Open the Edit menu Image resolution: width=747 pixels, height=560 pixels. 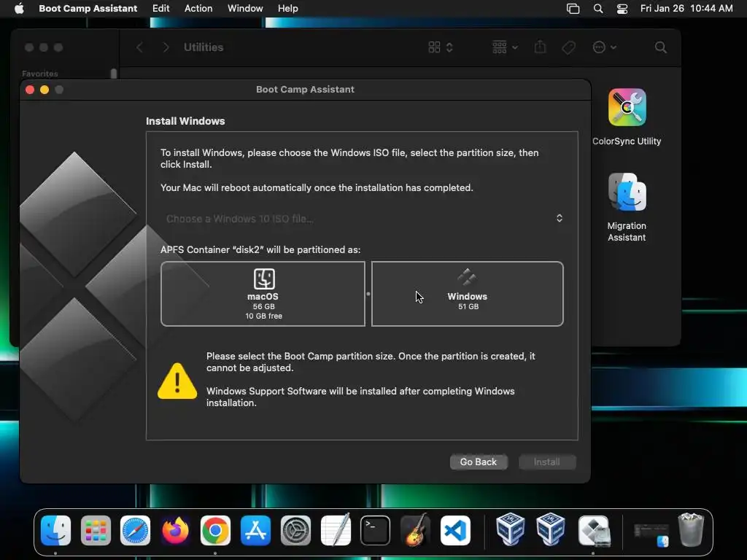(x=160, y=9)
